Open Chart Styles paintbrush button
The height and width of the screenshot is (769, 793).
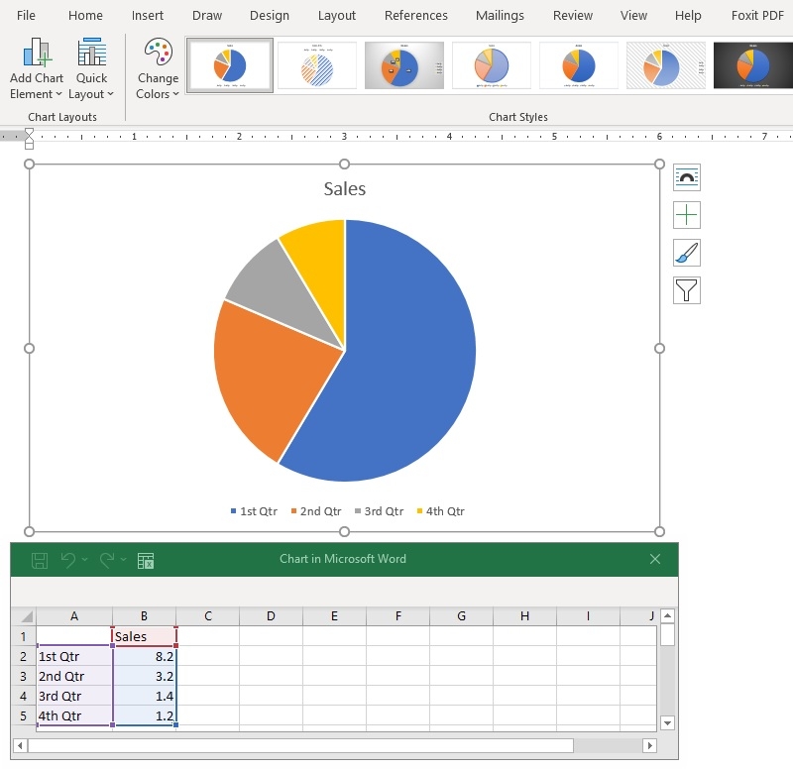tap(686, 253)
